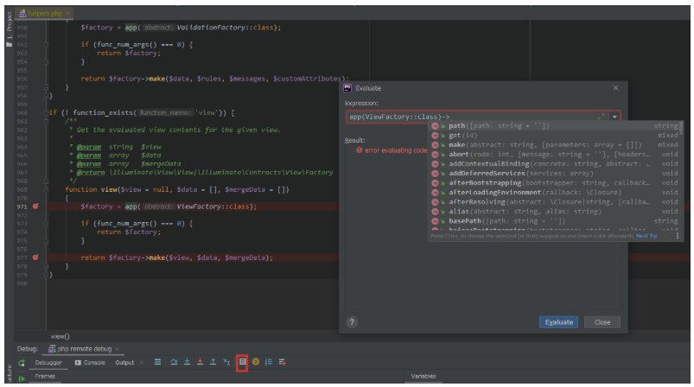Viewport: 694px width, 387px height.
Task: Click line number 969 in the gutter
Action: 22,189
